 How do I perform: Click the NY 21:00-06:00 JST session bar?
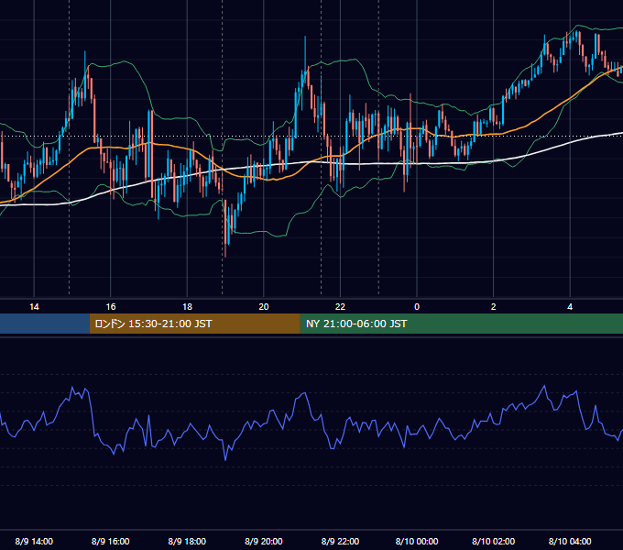coord(461,324)
